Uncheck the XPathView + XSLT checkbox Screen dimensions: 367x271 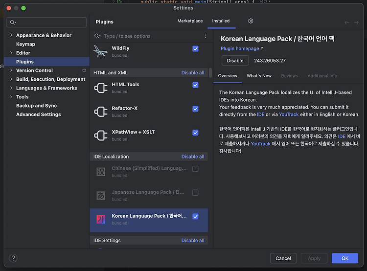coord(195,133)
